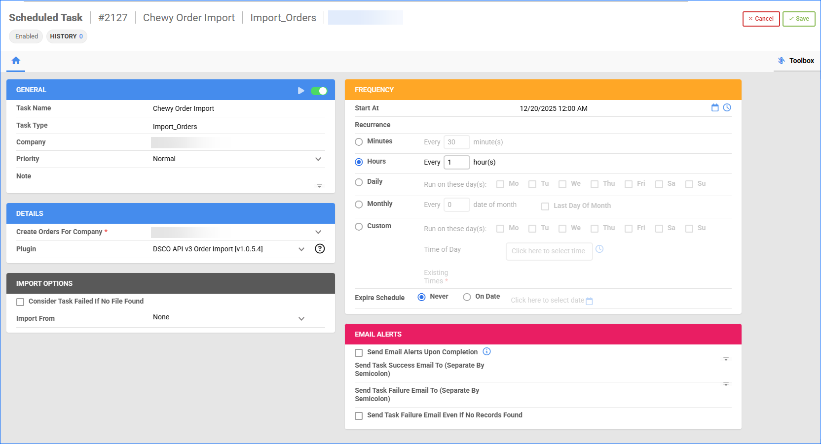Expand the Priority dropdown

click(x=318, y=159)
